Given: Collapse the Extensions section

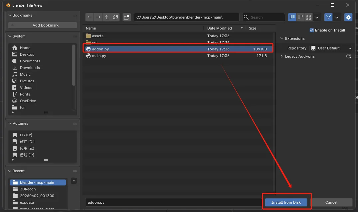Looking at the screenshot, I should [281, 38].
